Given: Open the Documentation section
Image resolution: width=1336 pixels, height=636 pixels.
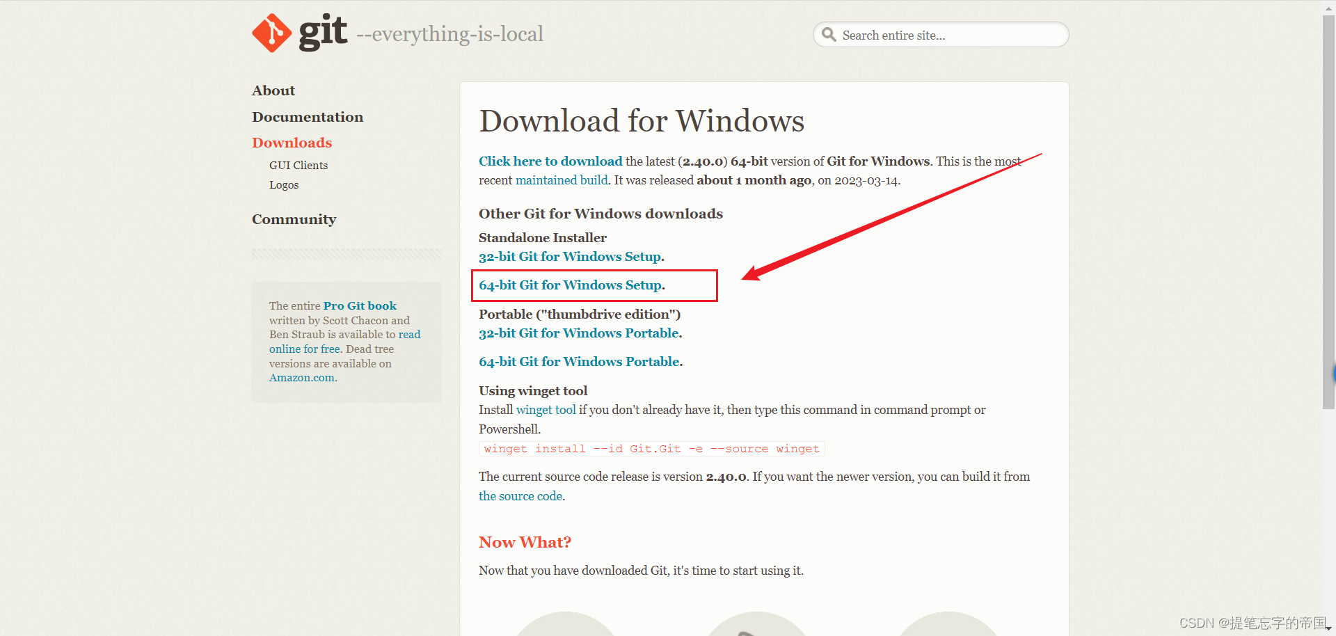Looking at the screenshot, I should (308, 117).
